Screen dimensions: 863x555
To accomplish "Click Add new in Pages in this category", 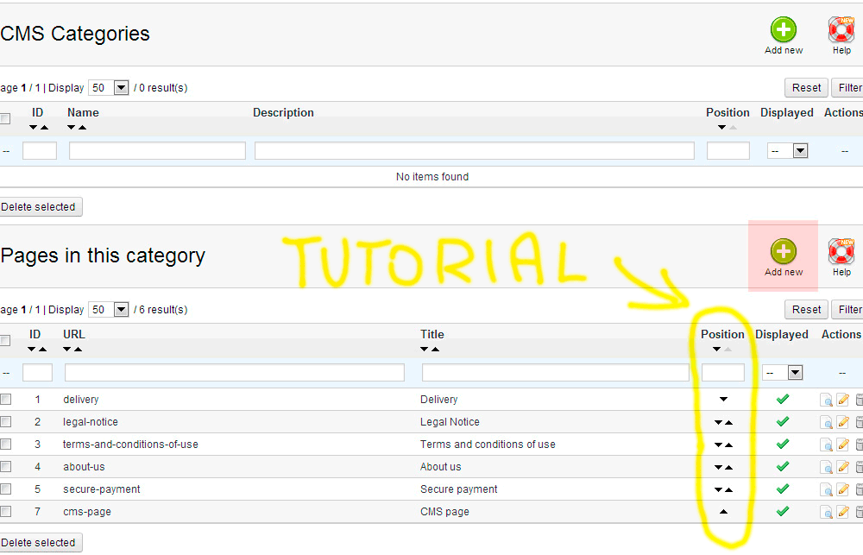I will [784, 258].
